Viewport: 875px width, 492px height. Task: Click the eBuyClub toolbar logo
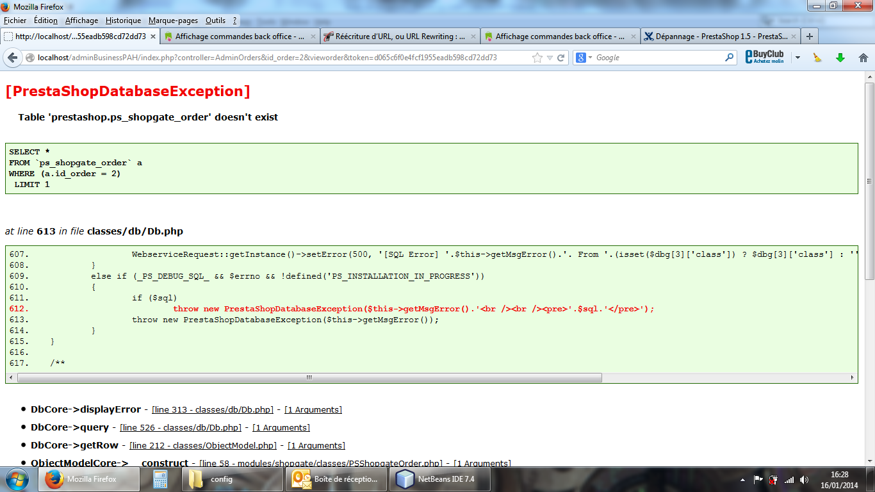pyautogui.click(x=766, y=57)
